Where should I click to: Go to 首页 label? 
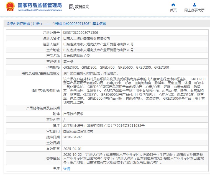pos(173,10)
